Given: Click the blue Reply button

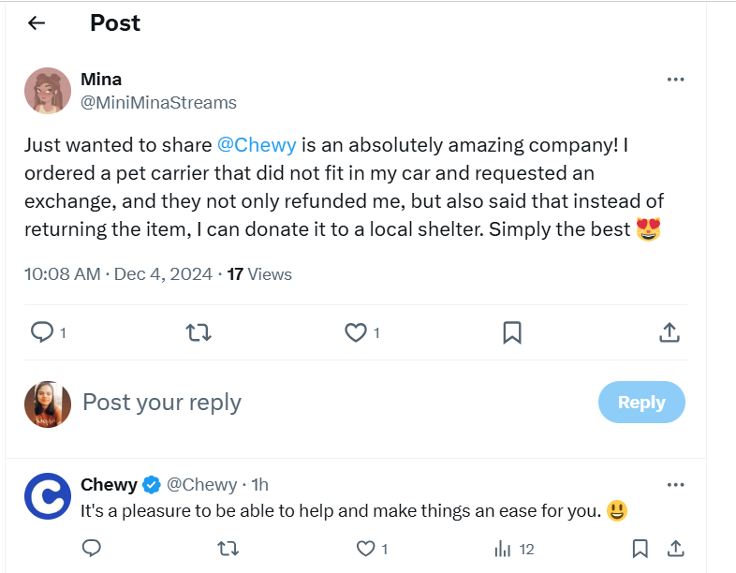Looking at the screenshot, I should click(x=641, y=403).
